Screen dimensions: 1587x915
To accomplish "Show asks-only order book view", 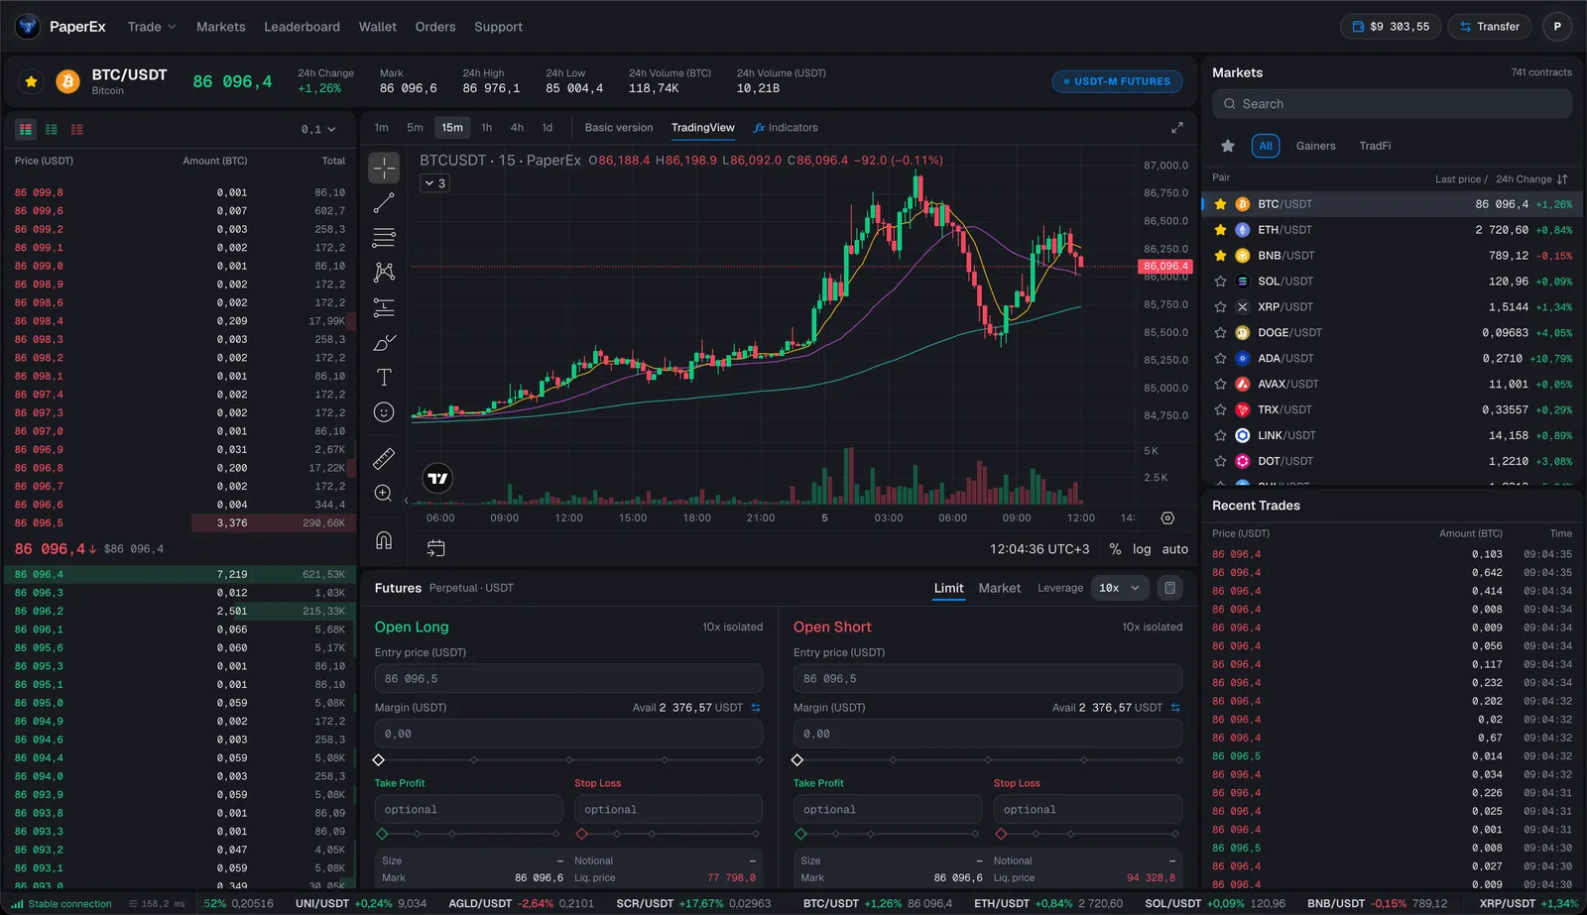I will point(77,129).
